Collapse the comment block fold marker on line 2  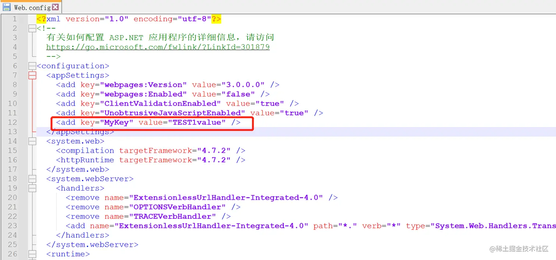[x=32, y=28]
